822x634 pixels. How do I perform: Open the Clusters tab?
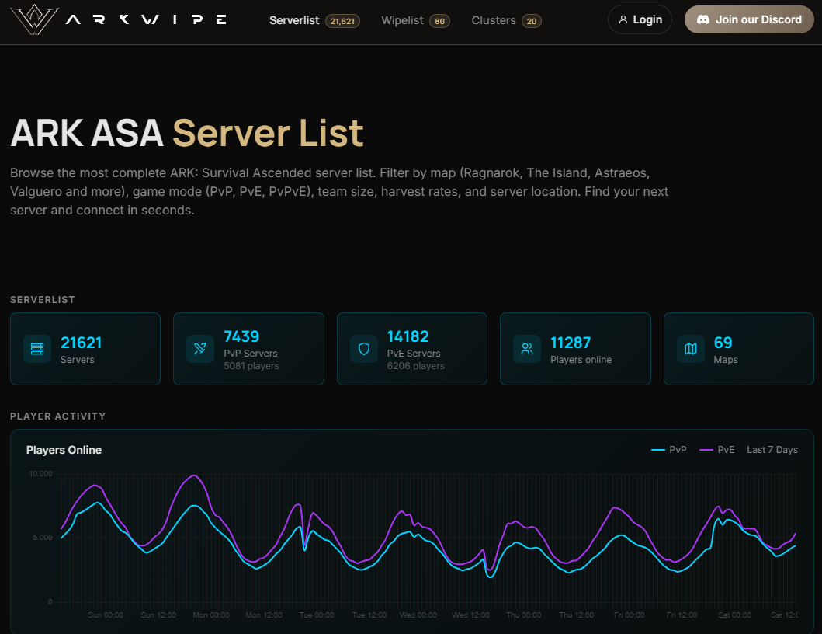pos(494,20)
